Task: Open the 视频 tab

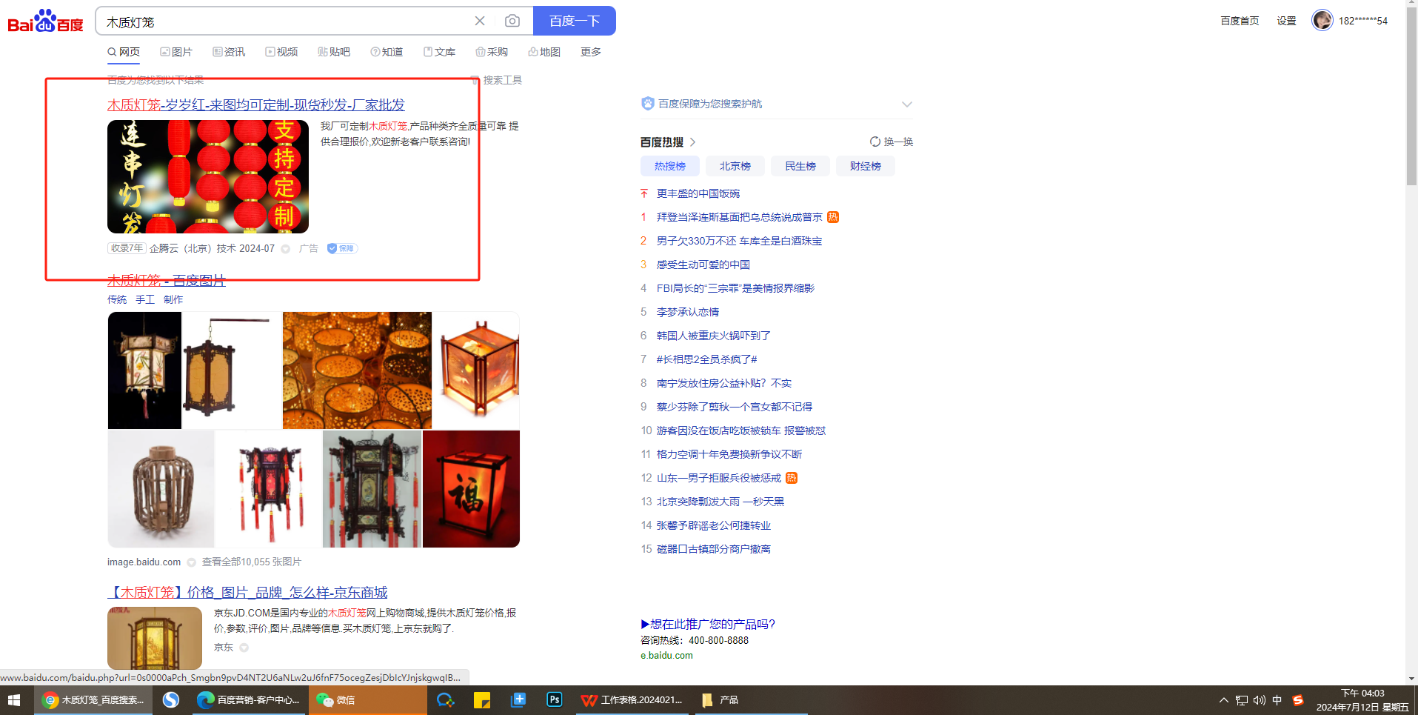Action: pyautogui.click(x=281, y=52)
